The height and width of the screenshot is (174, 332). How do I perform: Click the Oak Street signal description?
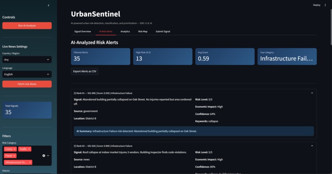pyautogui.click(x=133, y=102)
